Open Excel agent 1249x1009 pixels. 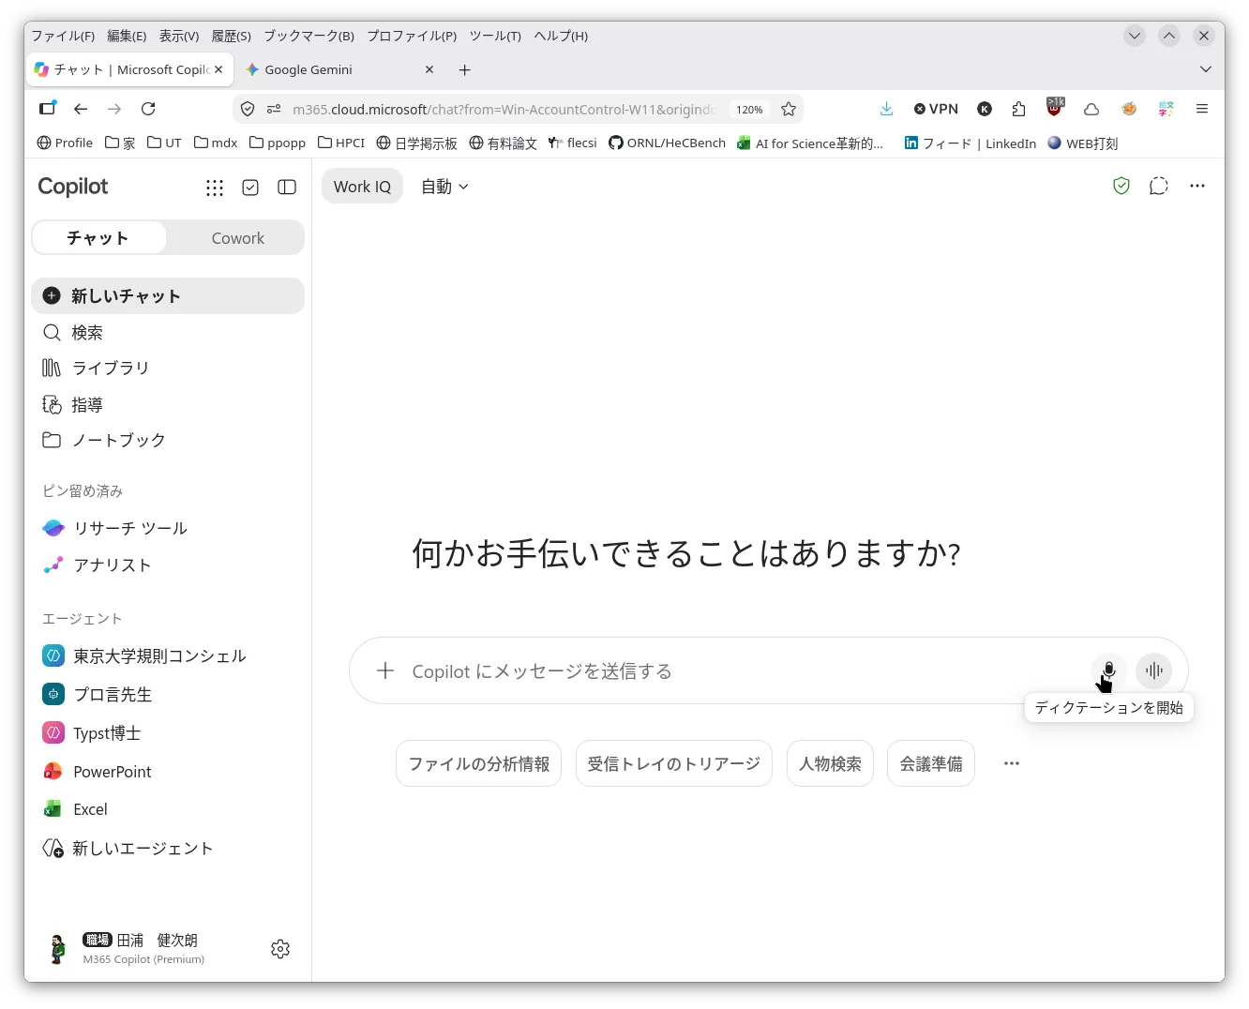(168, 809)
